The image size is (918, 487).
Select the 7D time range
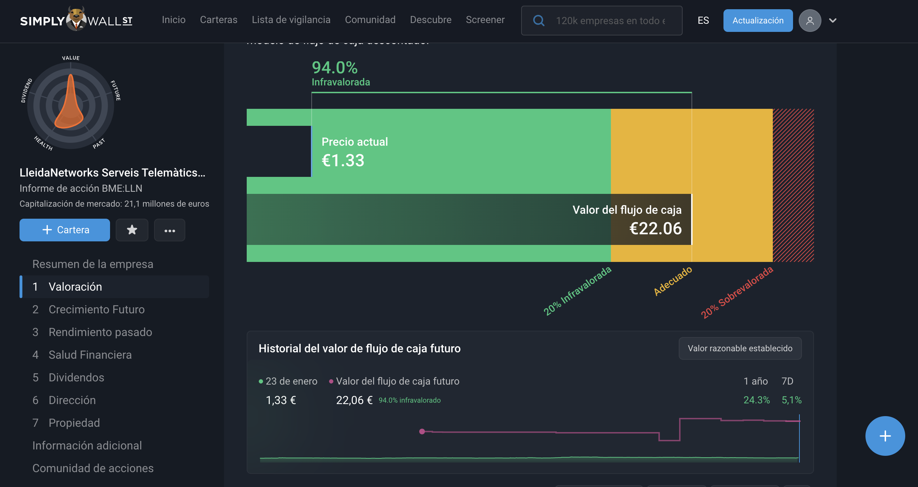tap(787, 381)
